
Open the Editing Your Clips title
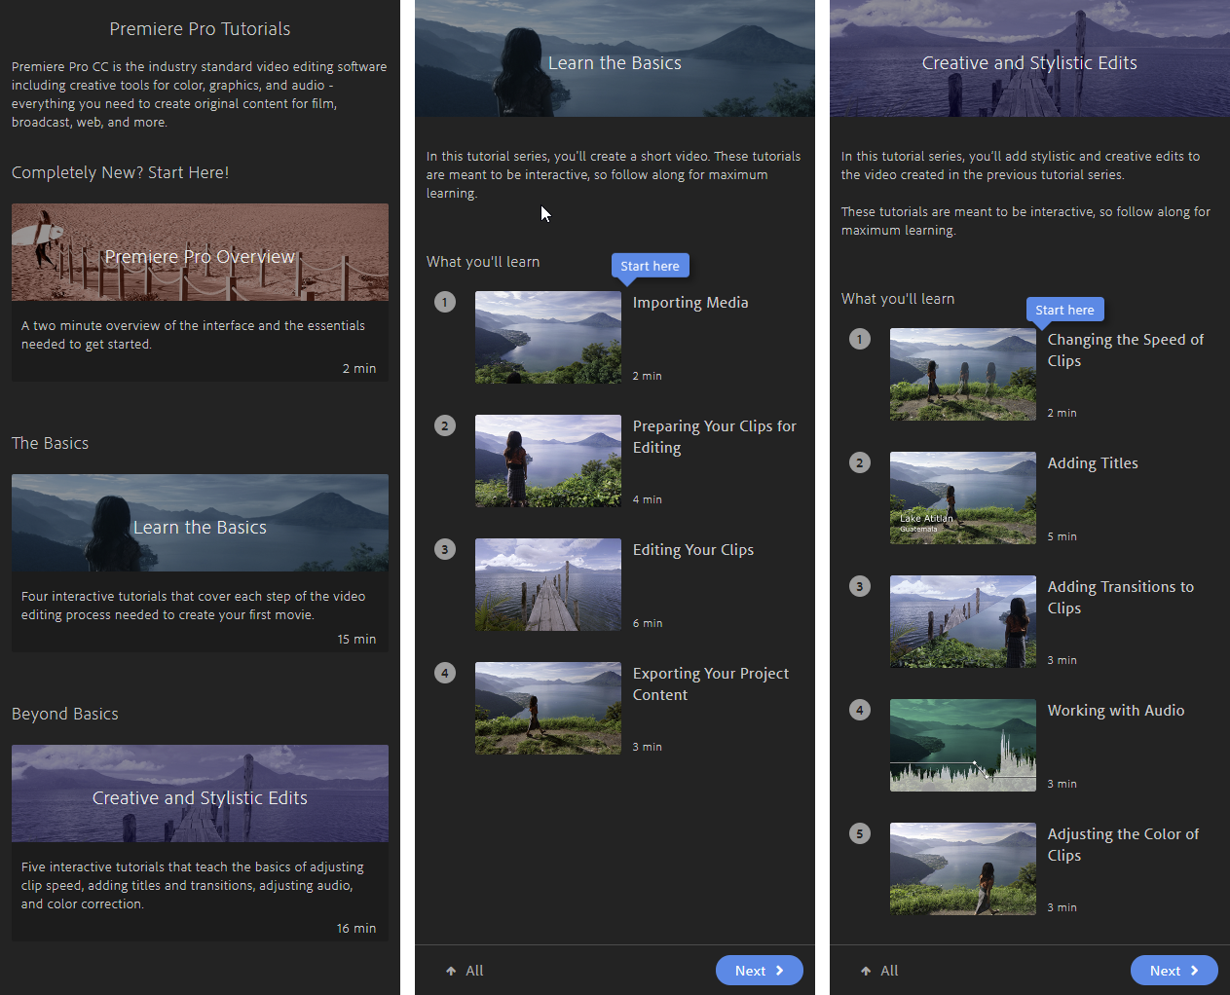693,550
